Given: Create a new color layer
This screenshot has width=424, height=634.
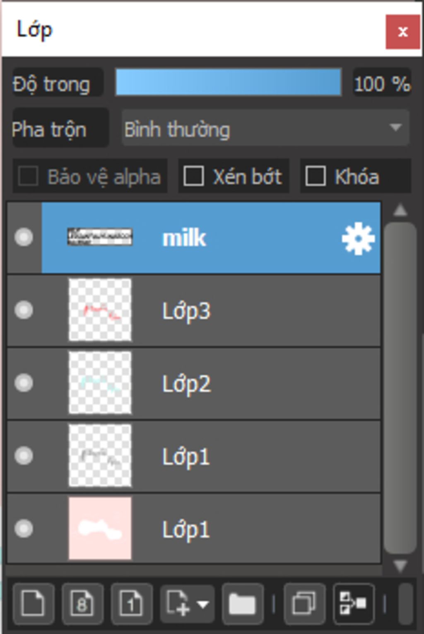Looking at the screenshot, I should point(33,603).
